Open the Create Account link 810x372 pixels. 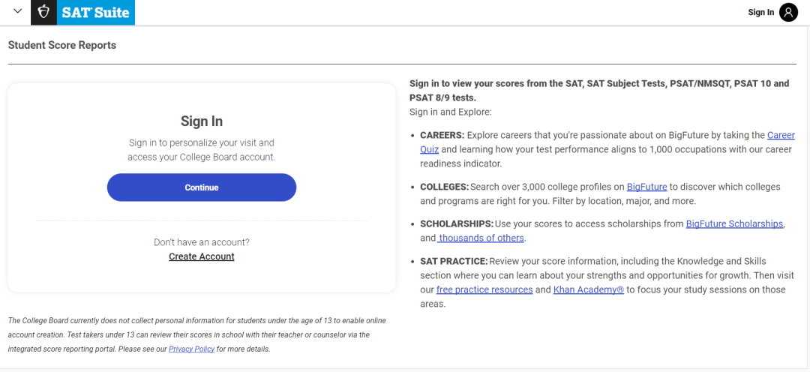(202, 256)
